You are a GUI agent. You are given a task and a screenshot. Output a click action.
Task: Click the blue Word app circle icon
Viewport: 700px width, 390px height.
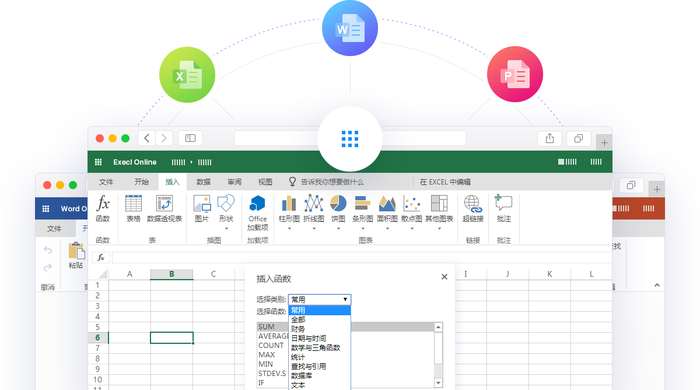coord(350,28)
